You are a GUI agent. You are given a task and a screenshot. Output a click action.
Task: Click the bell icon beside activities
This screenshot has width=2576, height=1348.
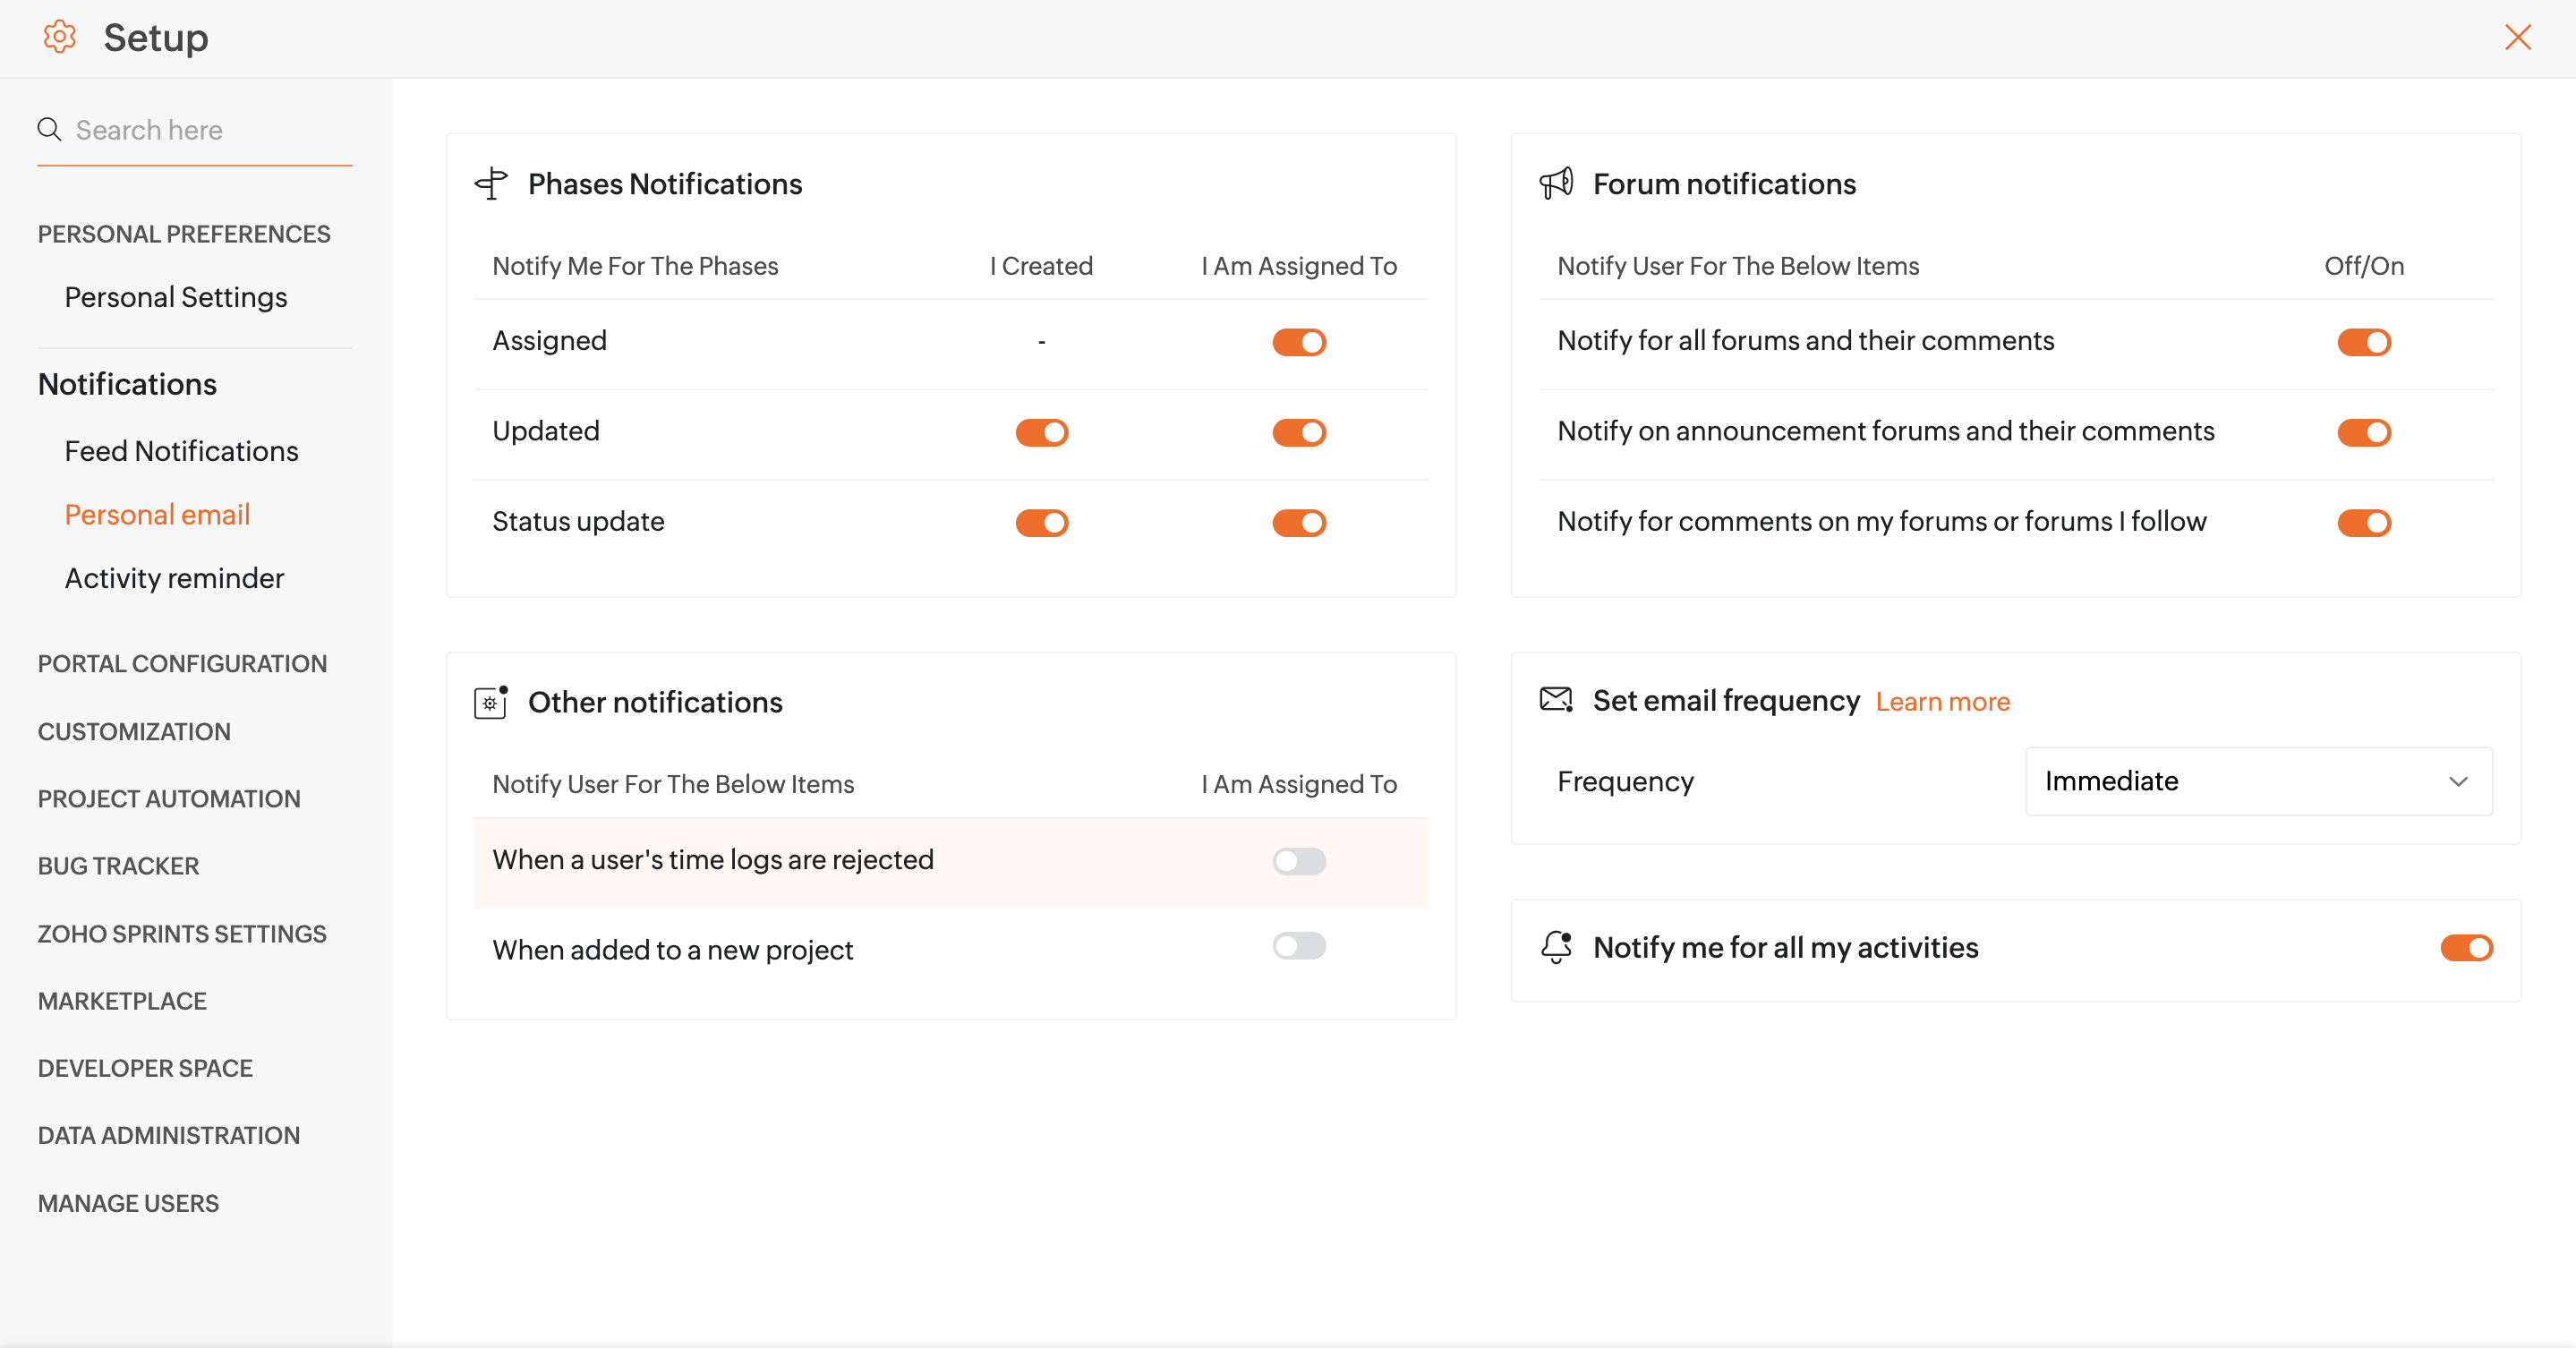tap(1556, 947)
